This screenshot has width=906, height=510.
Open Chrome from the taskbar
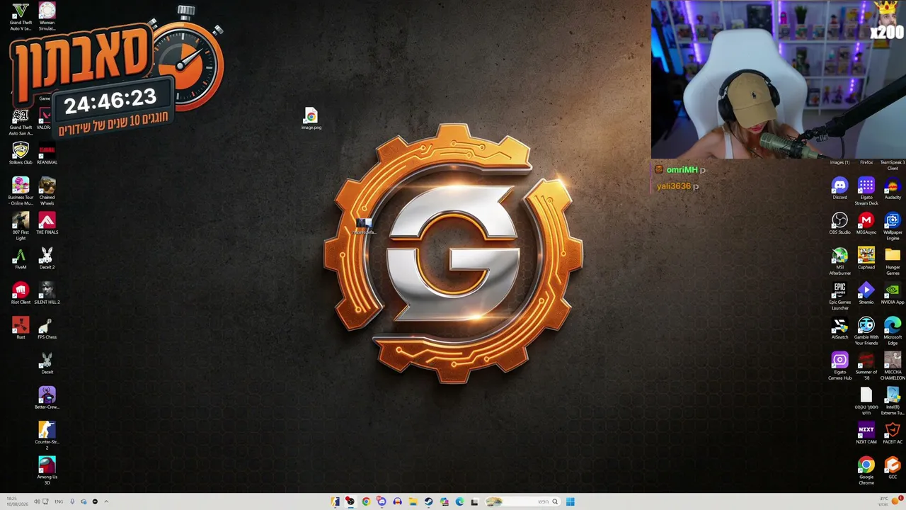click(366, 501)
